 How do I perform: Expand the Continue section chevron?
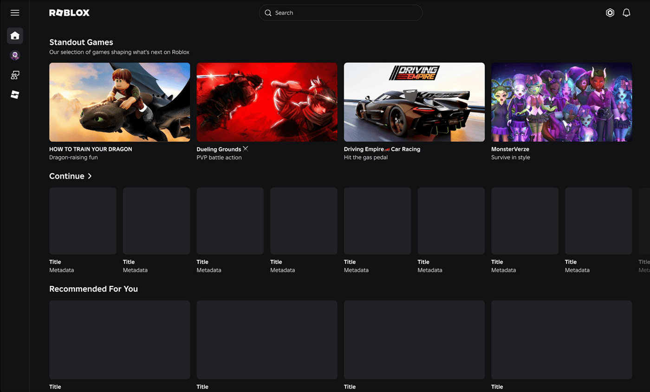(x=90, y=176)
